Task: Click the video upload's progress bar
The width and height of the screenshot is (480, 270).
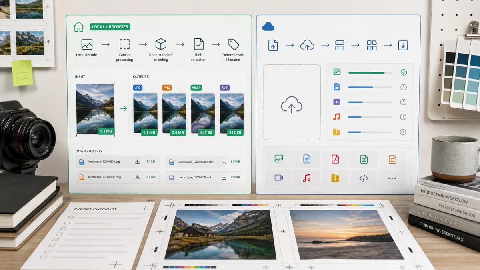Action: click(370, 102)
